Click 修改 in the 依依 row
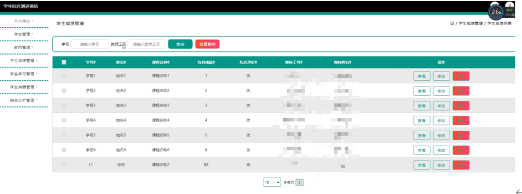 441,165
